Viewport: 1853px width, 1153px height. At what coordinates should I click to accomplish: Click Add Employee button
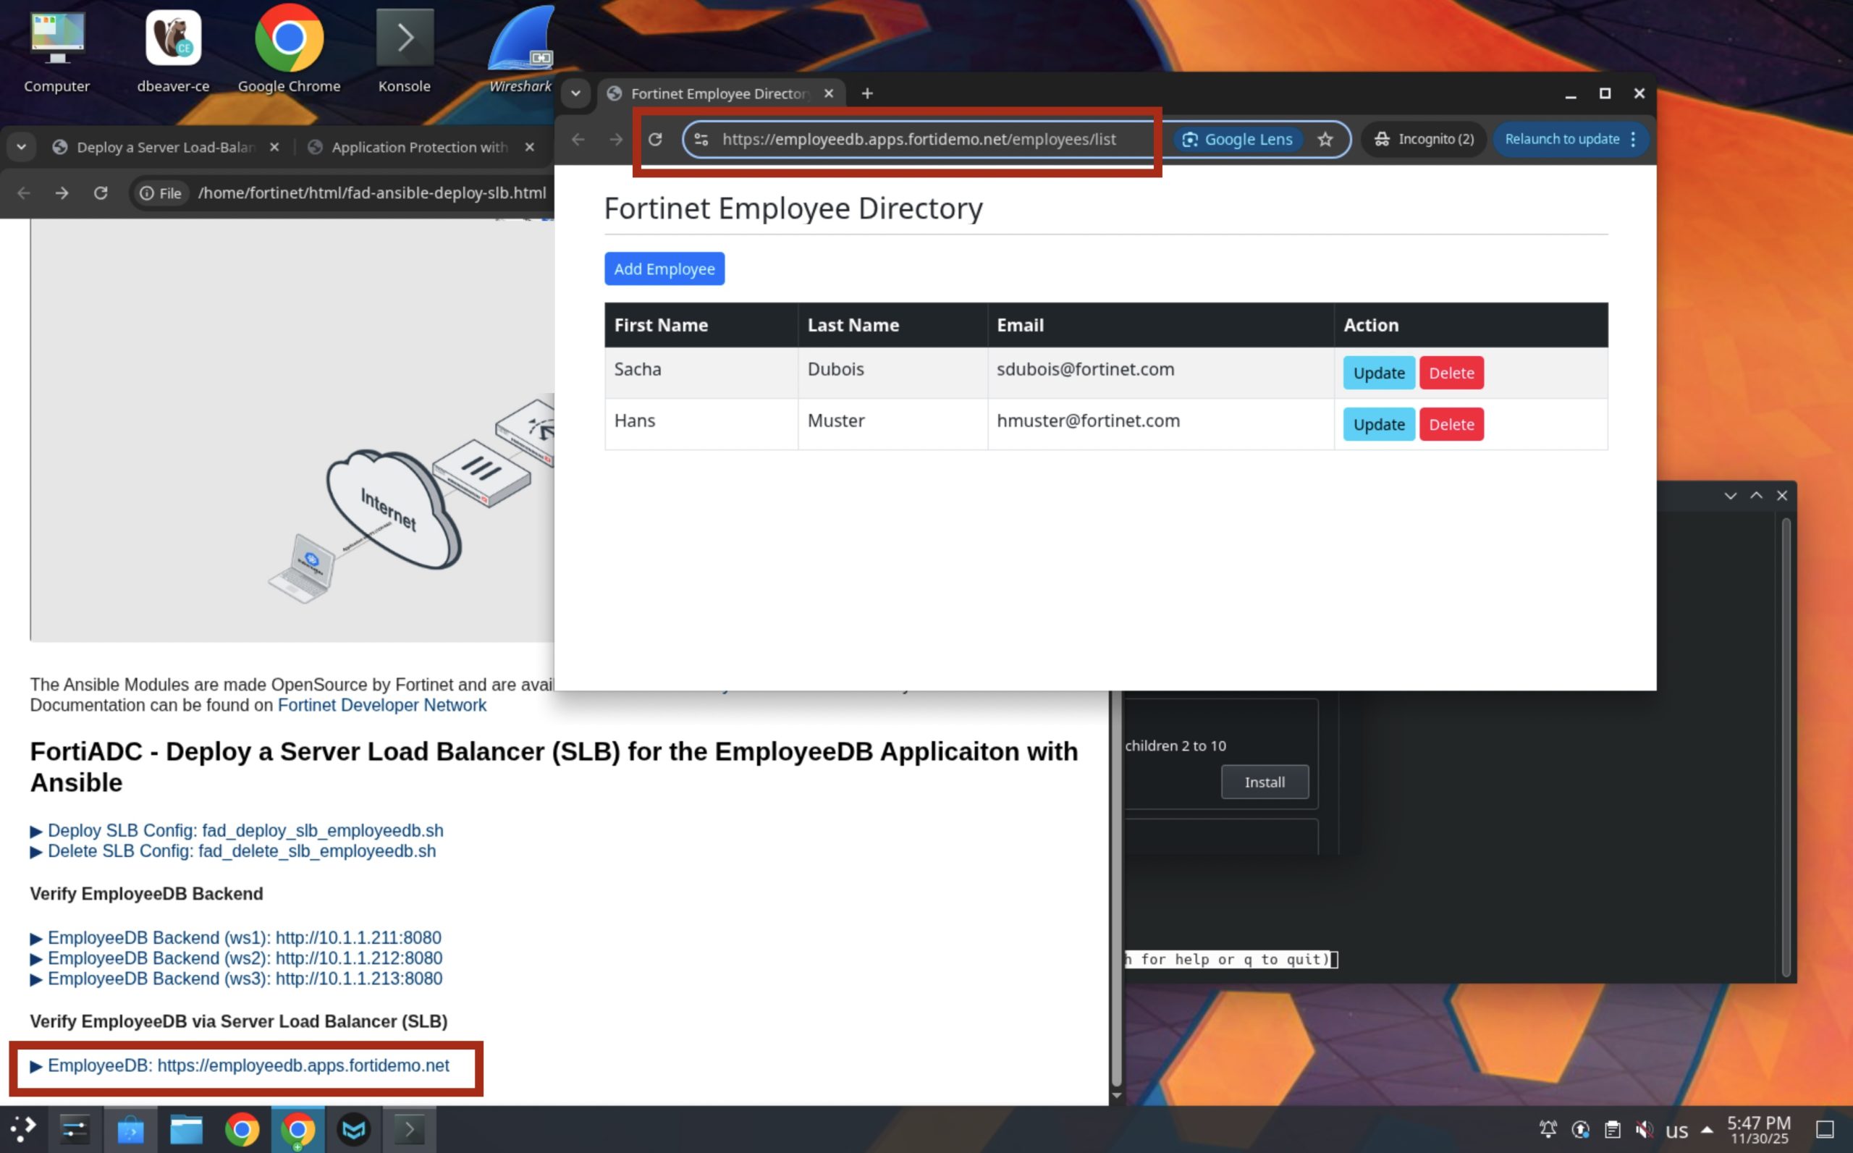(664, 269)
